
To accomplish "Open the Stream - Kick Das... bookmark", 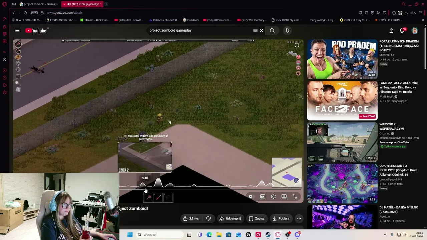I will tap(95, 20).
